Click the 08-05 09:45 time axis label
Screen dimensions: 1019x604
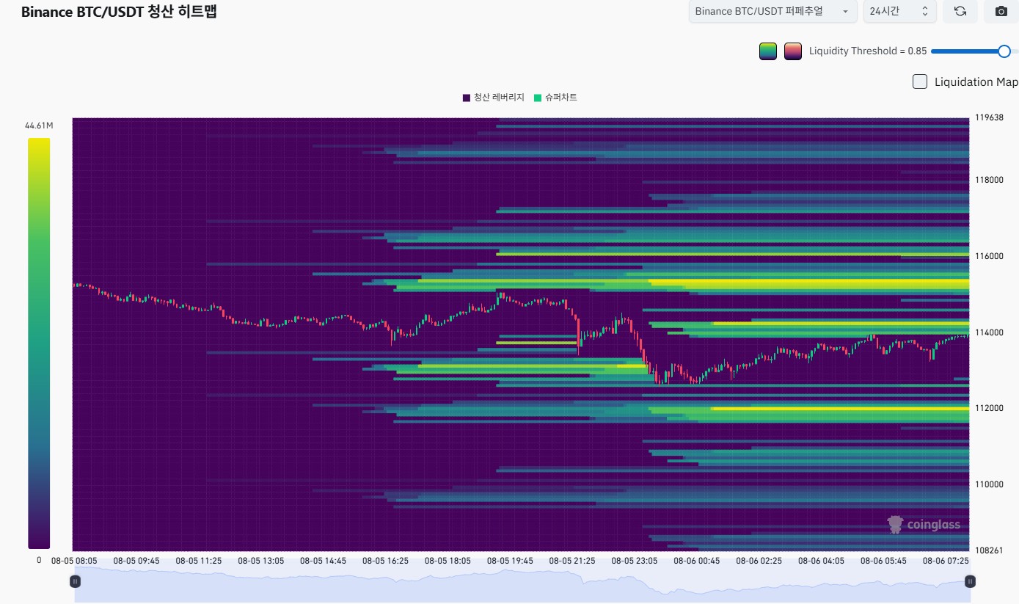[x=136, y=561]
